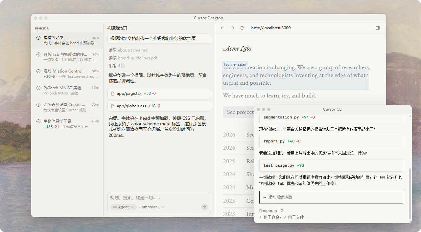Reload the localhost preview page
This screenshot has height=232, width=421.
coord(242,28)
